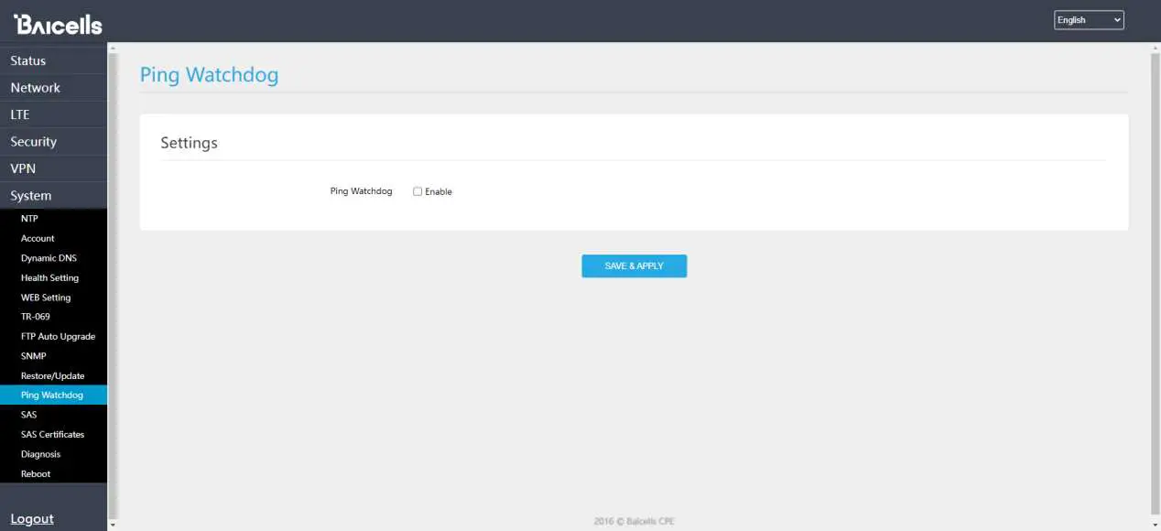Open the LTE menu
This screenshot has height=531, width=1161.
click(53, 114)
